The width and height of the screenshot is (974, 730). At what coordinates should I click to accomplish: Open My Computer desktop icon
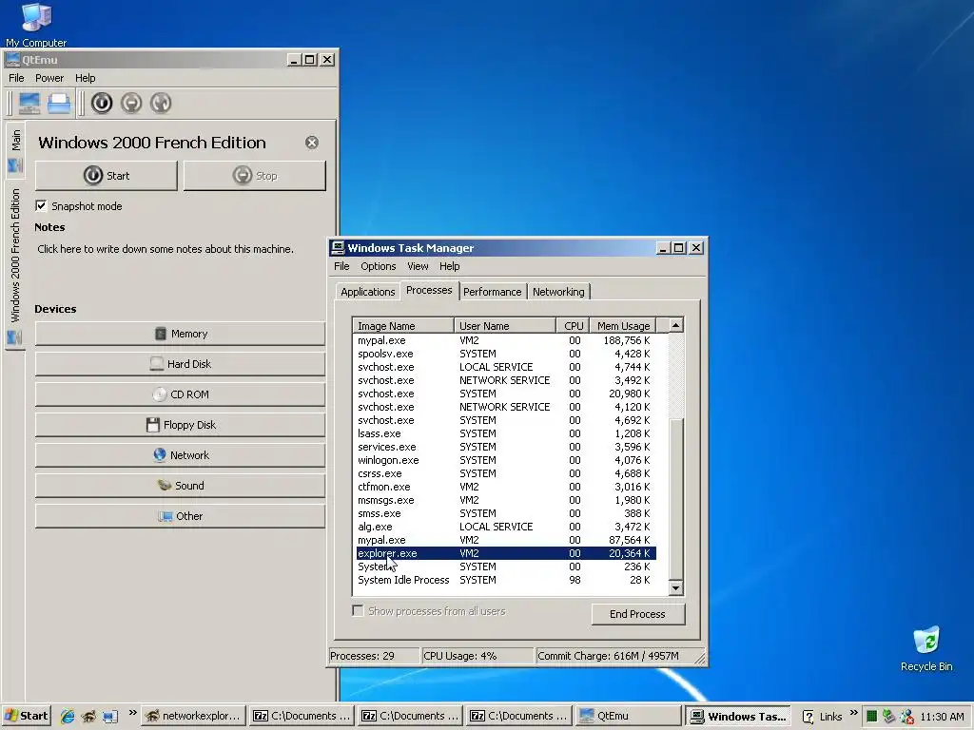[36, 25]
